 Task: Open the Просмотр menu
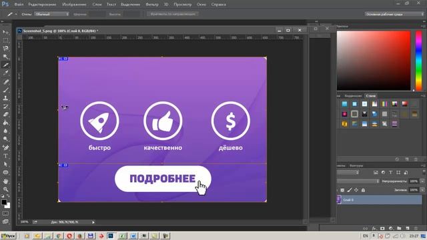tap(183, 5)
